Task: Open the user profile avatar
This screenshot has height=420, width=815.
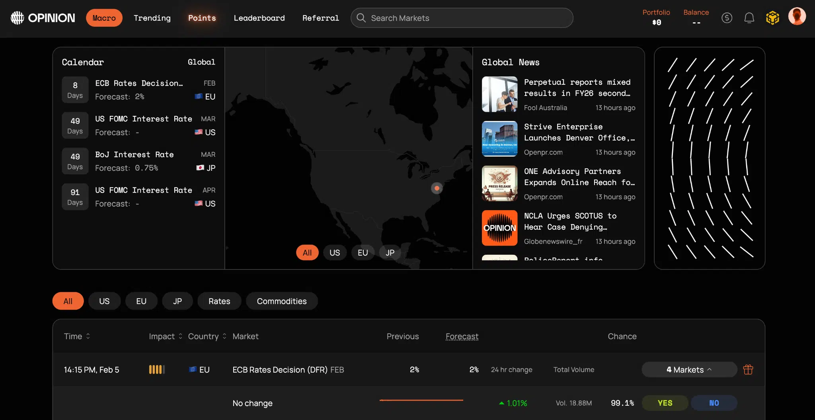Action: (797, 17)
